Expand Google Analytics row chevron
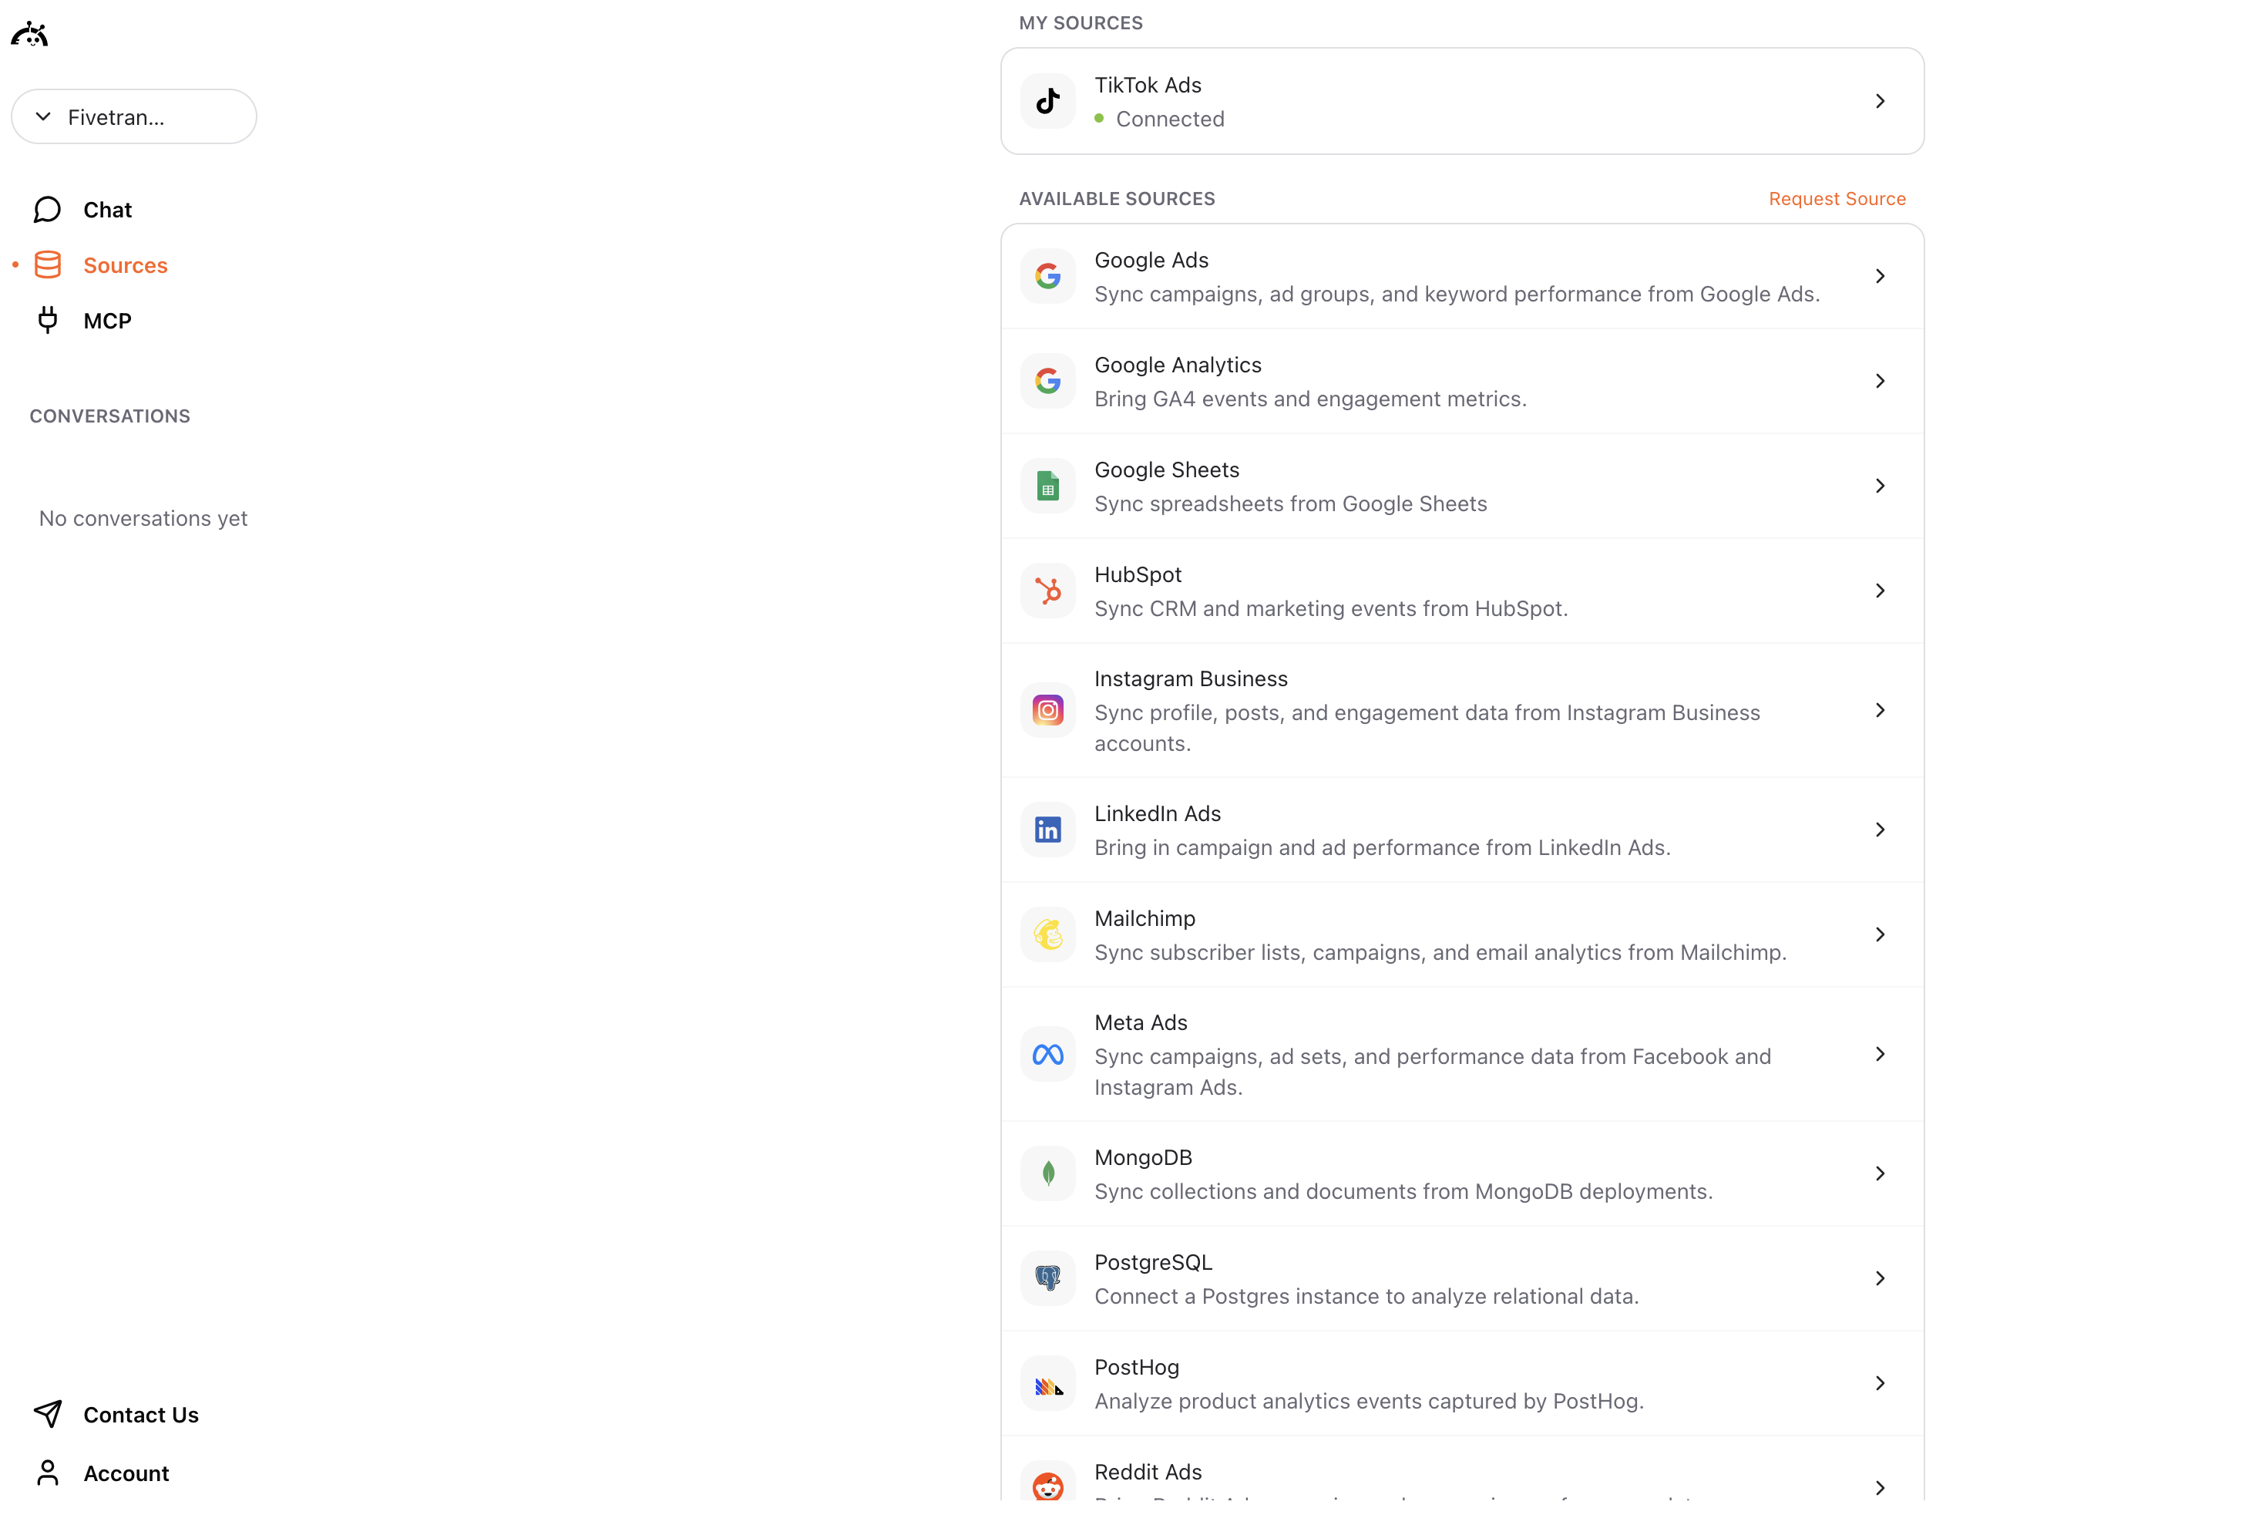The width and height of the screenshot is (2252, 1525). [1879, 381]
